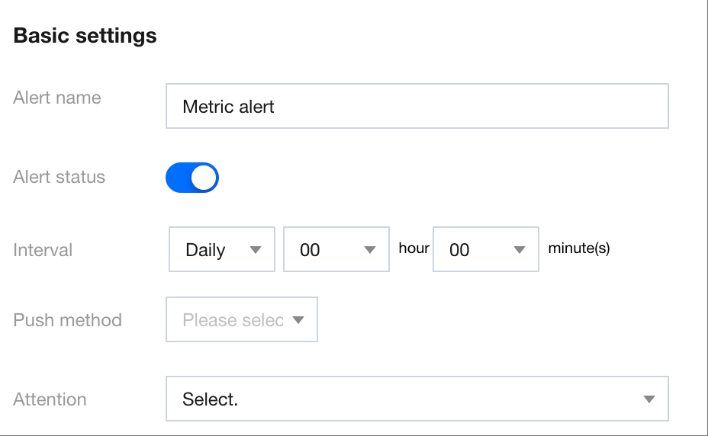Click the Push method arrow icon
The image size is (708, 436).
(298, 320)
